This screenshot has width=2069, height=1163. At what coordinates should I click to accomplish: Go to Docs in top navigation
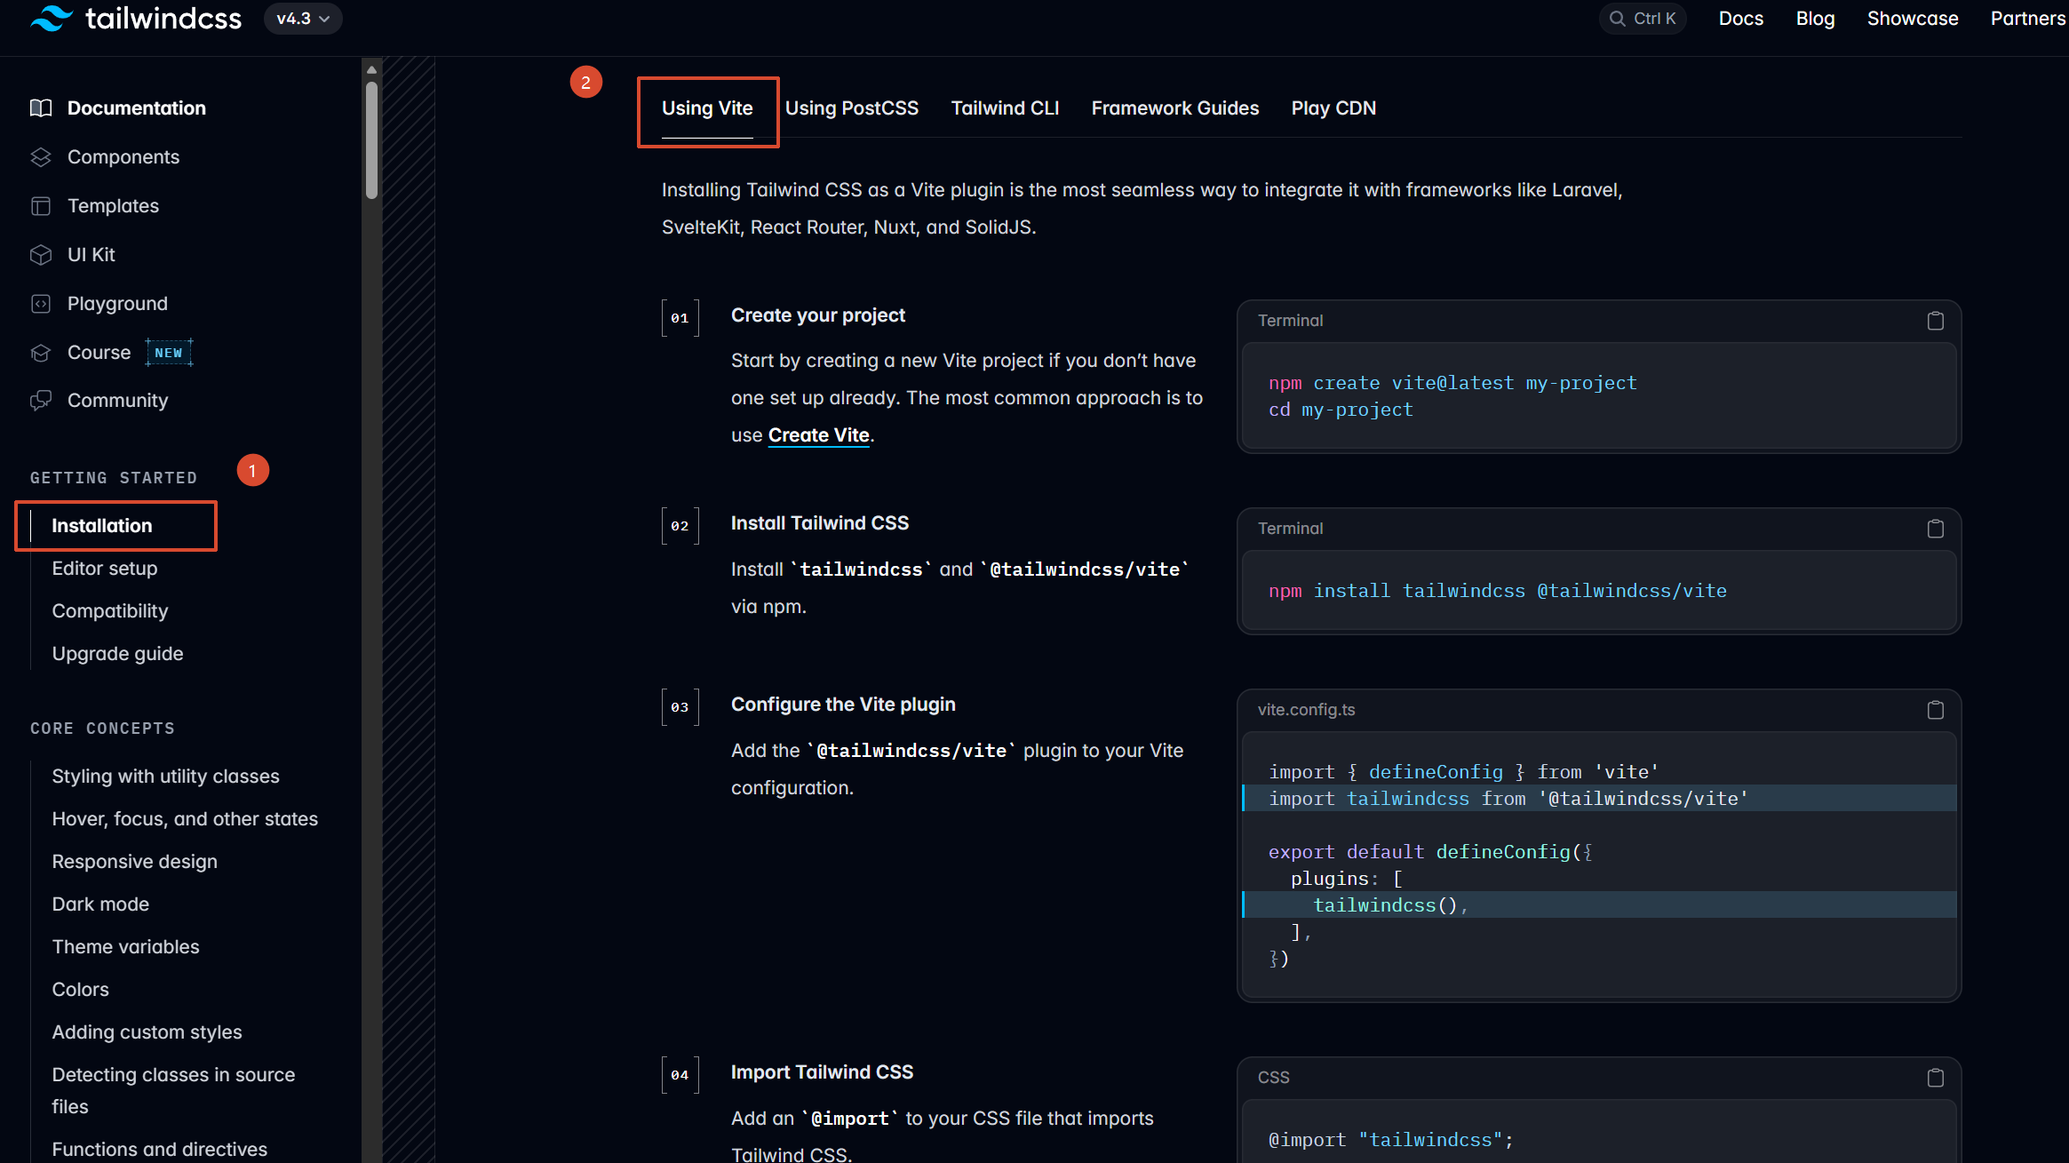click(1741, 19)
